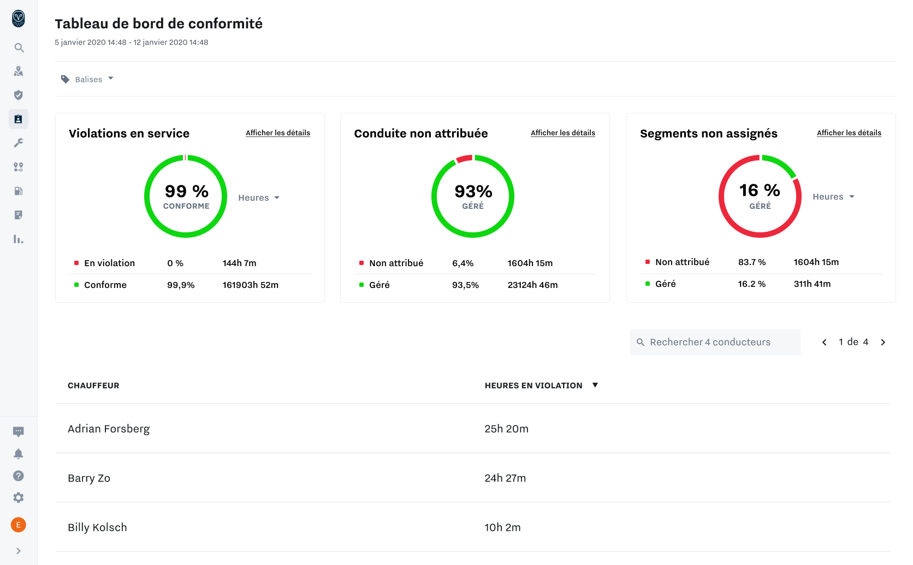Expand the Balises filter dropdown
This screenshot has width=913, height=565.
pyautogui.click(x=87, y=79)
